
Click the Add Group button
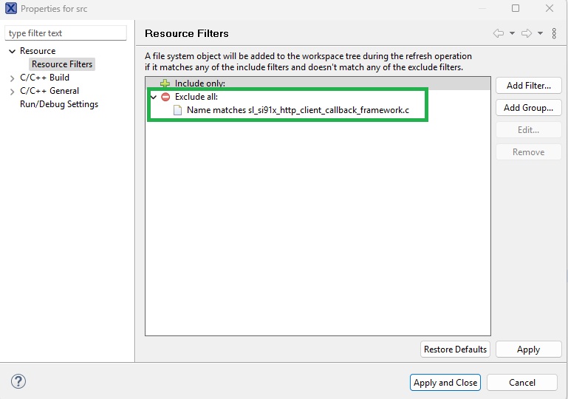point(528,108)
